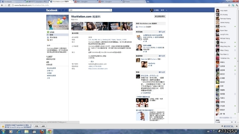Image resolution: width=239 pixels, height=134 pixels.
Task: Open the messages icon in Facebook bar
Action: (63, 10)
